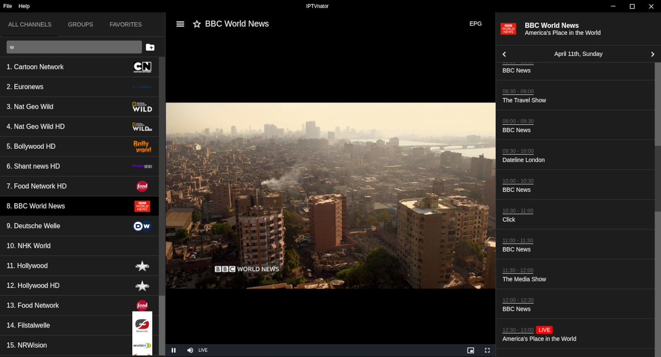This screenshot has height=357, width=661.
Task: Toggle favorite star for BBC World News
Action: [197, 24]
